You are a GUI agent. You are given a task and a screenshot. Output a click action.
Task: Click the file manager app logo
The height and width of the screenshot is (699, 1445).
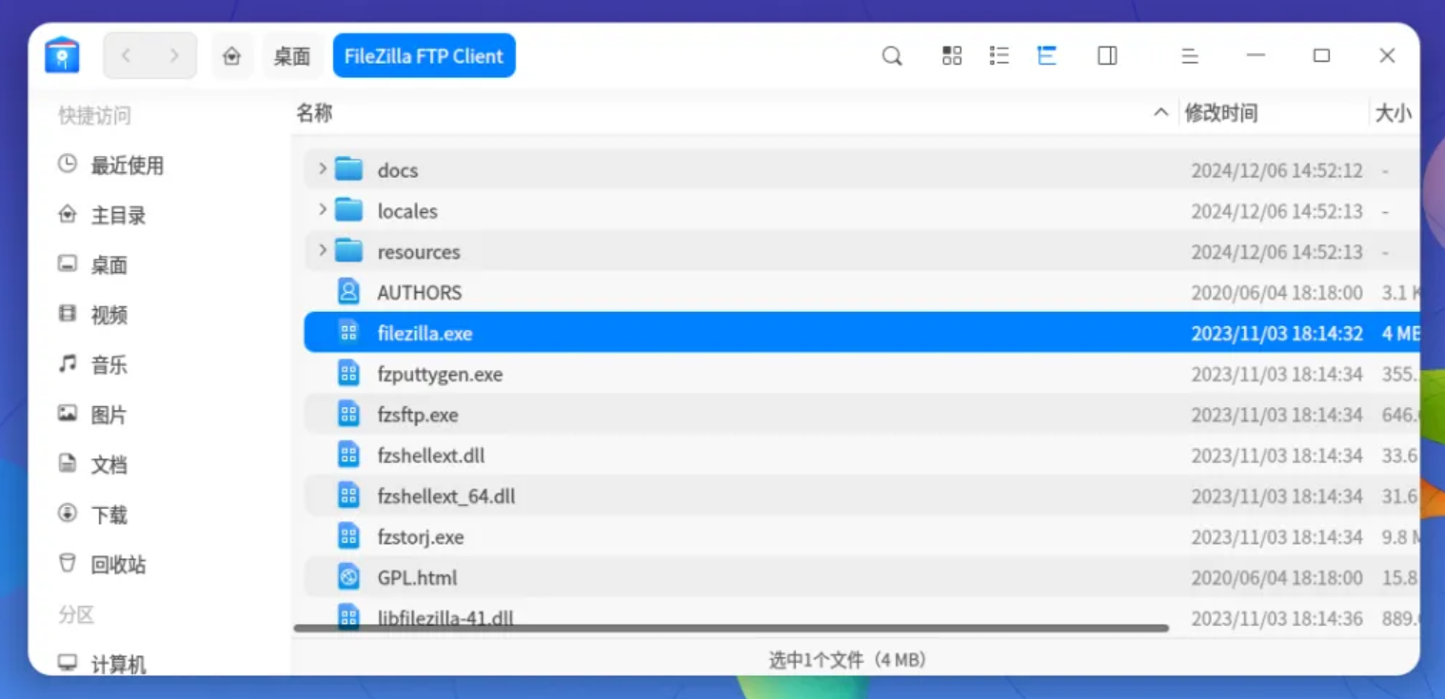(x=62, y=55)
